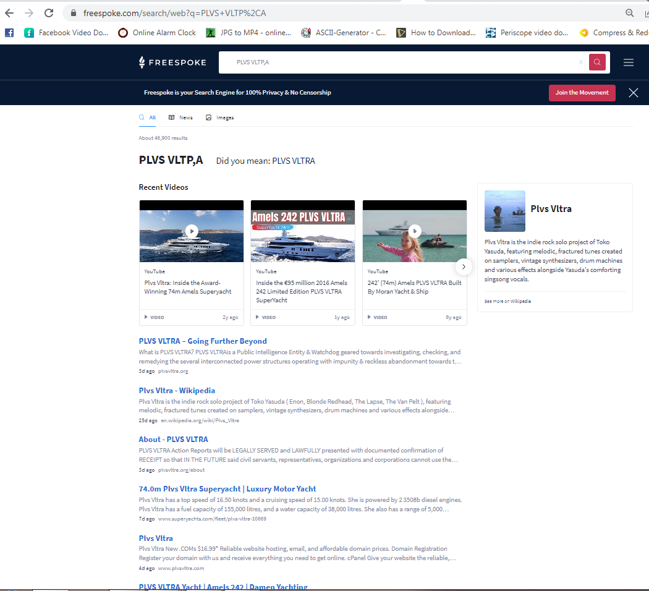Click the browser address bar URL

click(x=175, y=13)
